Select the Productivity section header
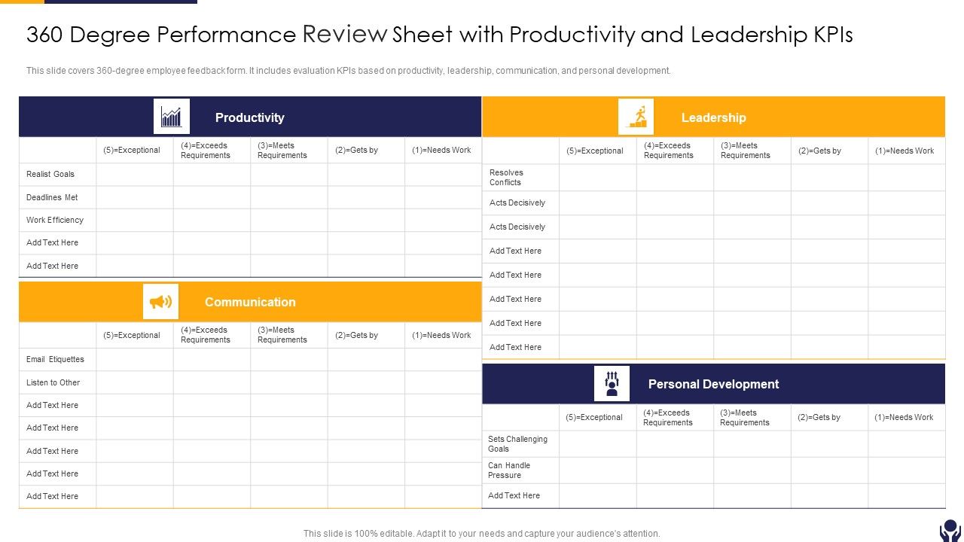This screenshot has width=964, height=542. (x=250, y=117)
